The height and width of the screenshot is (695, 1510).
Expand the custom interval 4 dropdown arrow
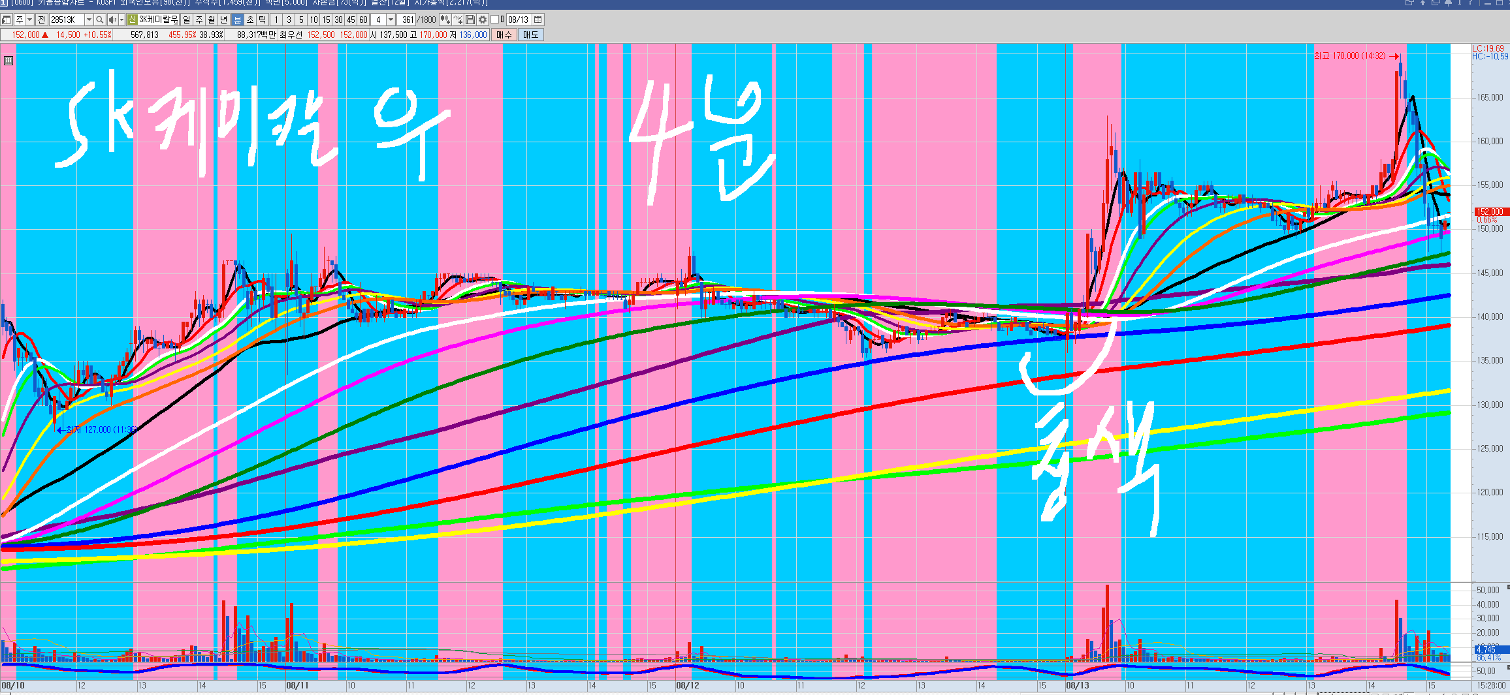point(391,20)
